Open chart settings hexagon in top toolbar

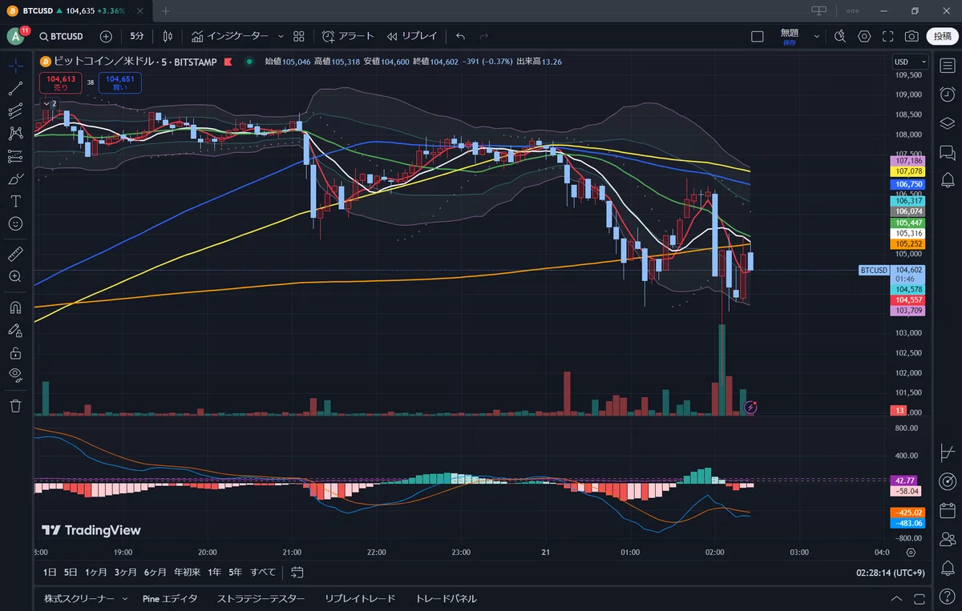tap(864, 36)
